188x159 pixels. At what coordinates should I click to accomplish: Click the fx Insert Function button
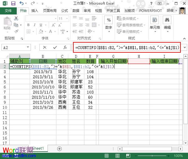[65, 47]
